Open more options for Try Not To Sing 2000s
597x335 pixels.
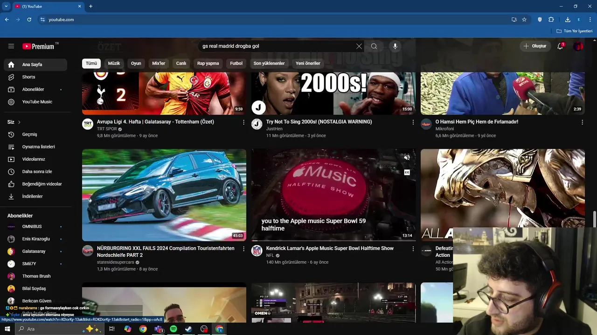[x=413, y=122]
